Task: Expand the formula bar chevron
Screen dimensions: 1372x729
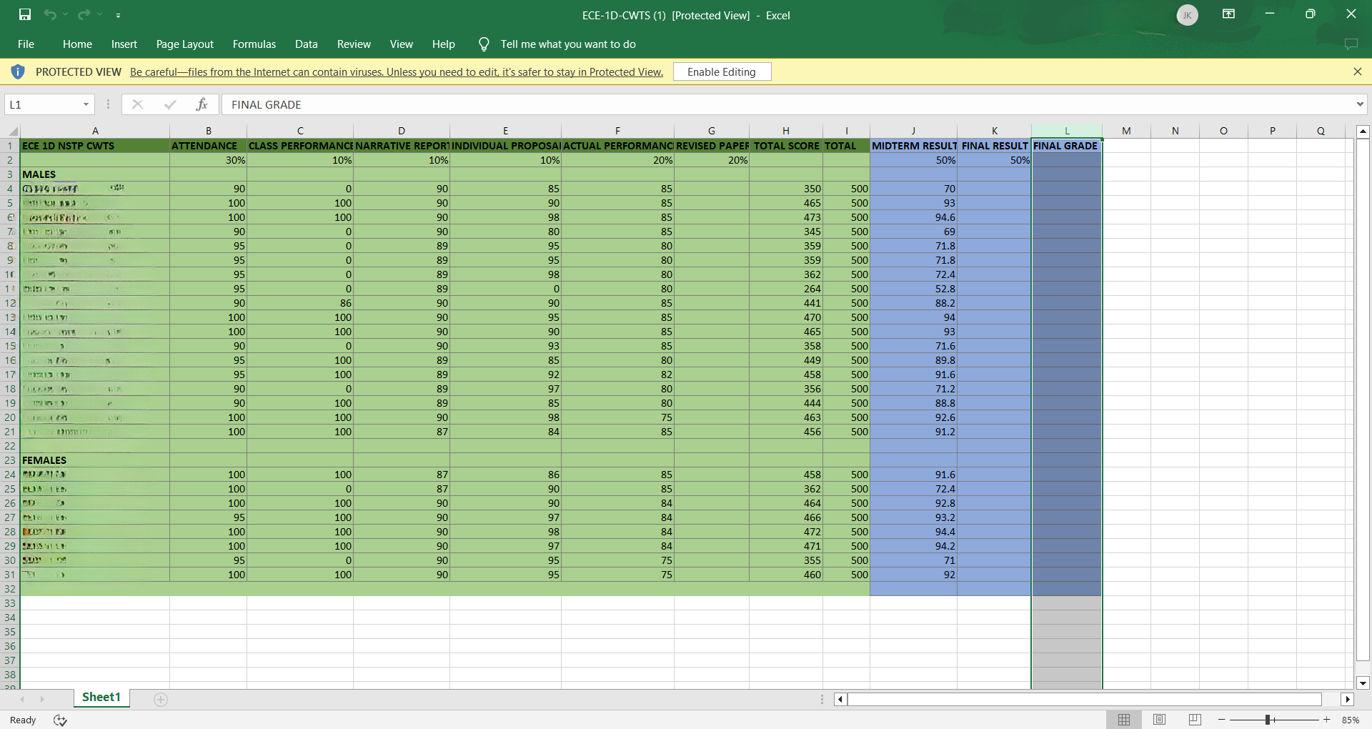Action: tap(1359, 104)
